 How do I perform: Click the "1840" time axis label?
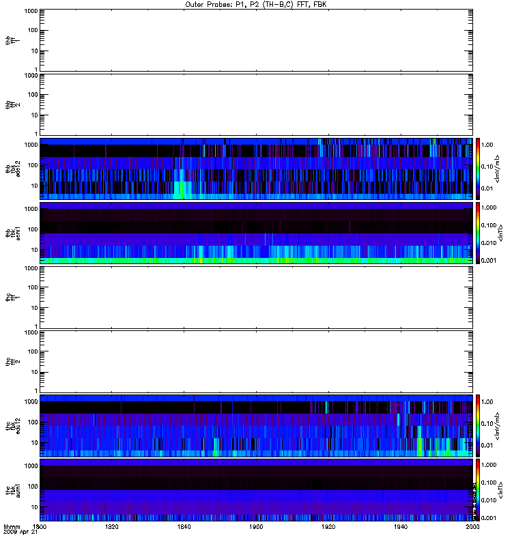click(184, 526)
